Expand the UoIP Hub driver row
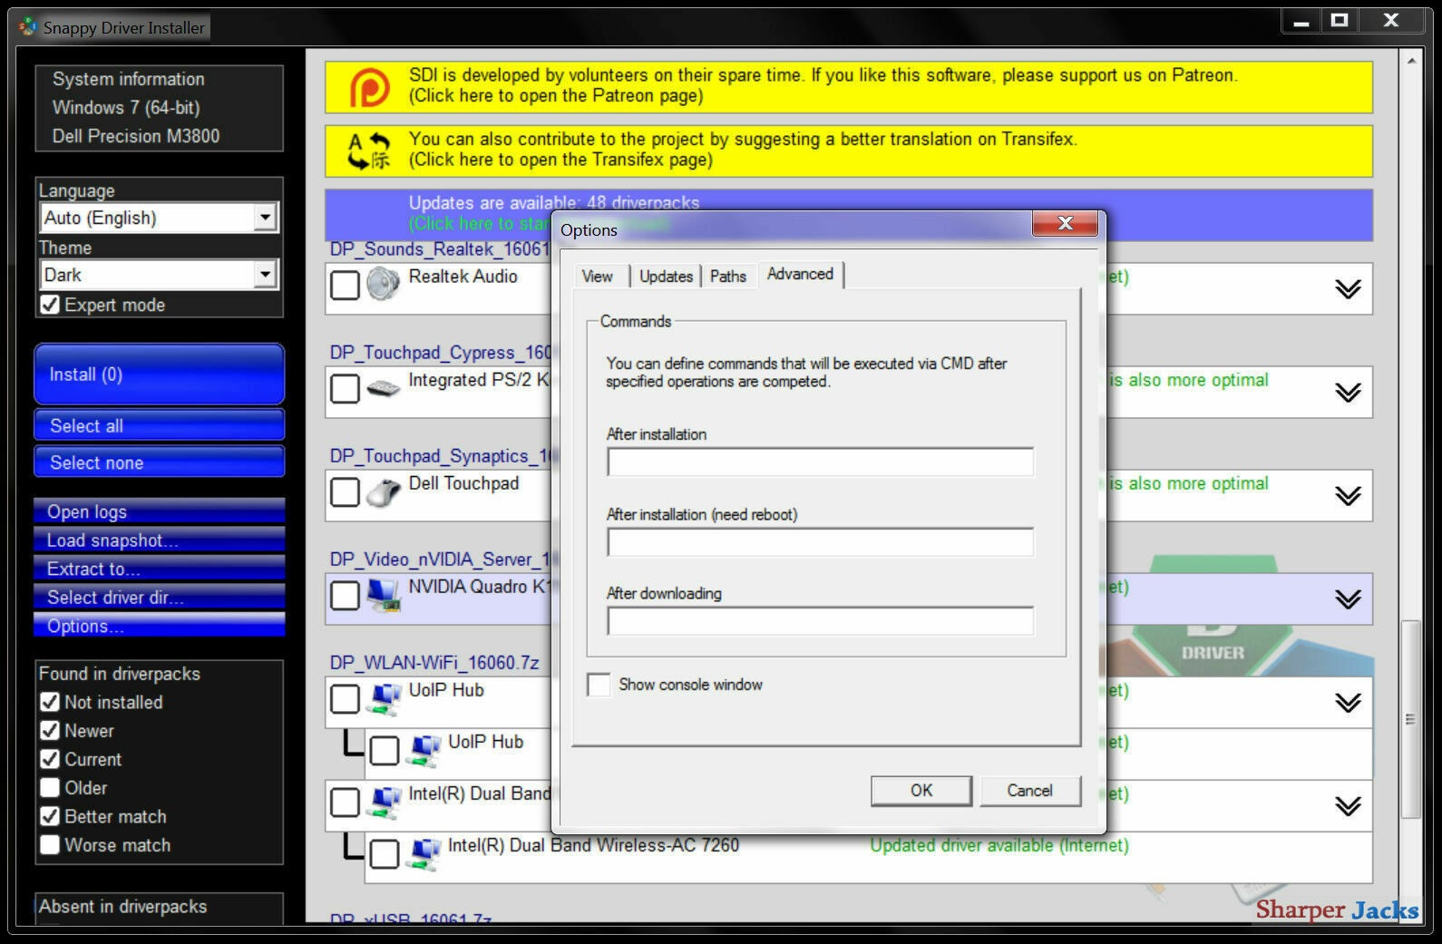This screenshot has height=944, width=1442. 1348,702
